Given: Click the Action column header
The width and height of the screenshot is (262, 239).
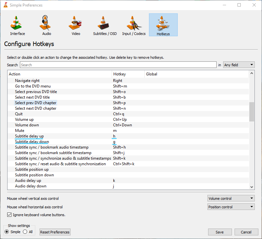Looking at the screenshot, I should coord(60,74).
